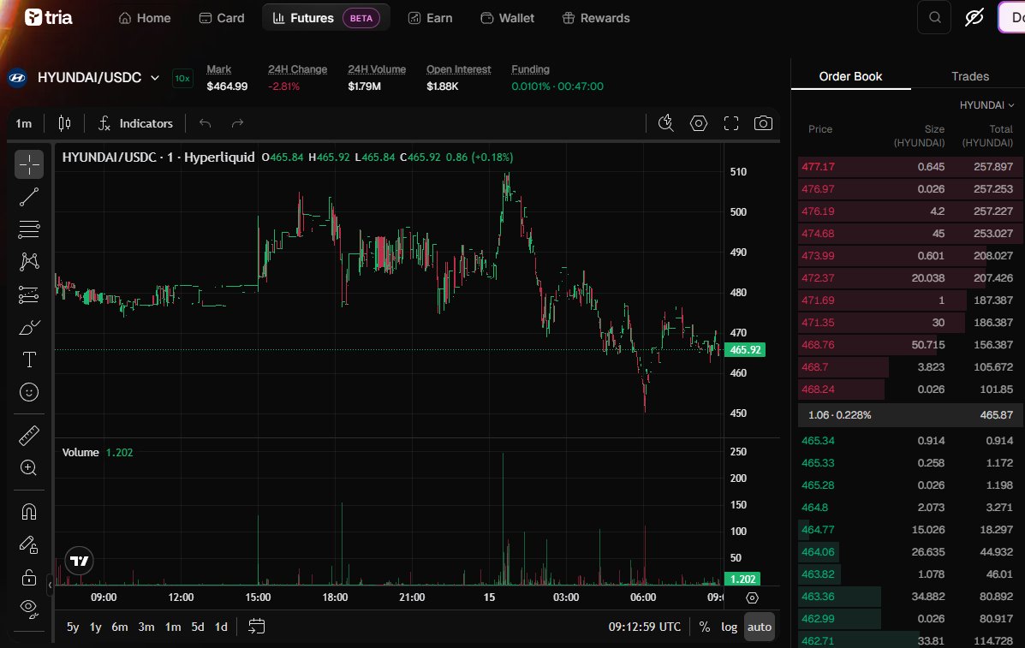Click the spread row 1.06 · 0.228%
The width and height of the screenshot is (1025, 648).
point(910,415)
